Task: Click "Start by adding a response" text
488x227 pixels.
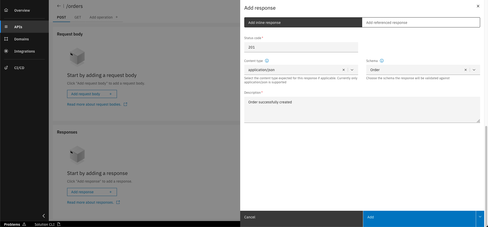Action: (x=97, y=173)
